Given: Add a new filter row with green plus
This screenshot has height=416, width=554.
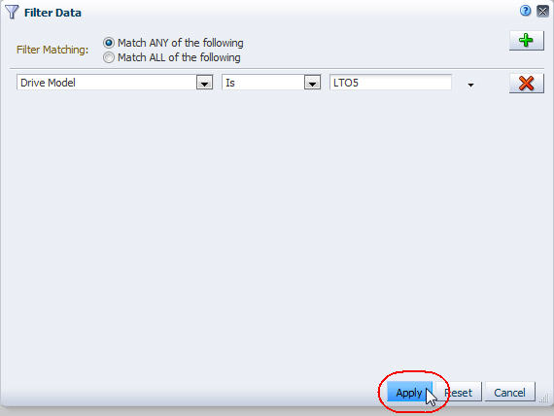Looking at the screenshot, I should coord(526,40).
